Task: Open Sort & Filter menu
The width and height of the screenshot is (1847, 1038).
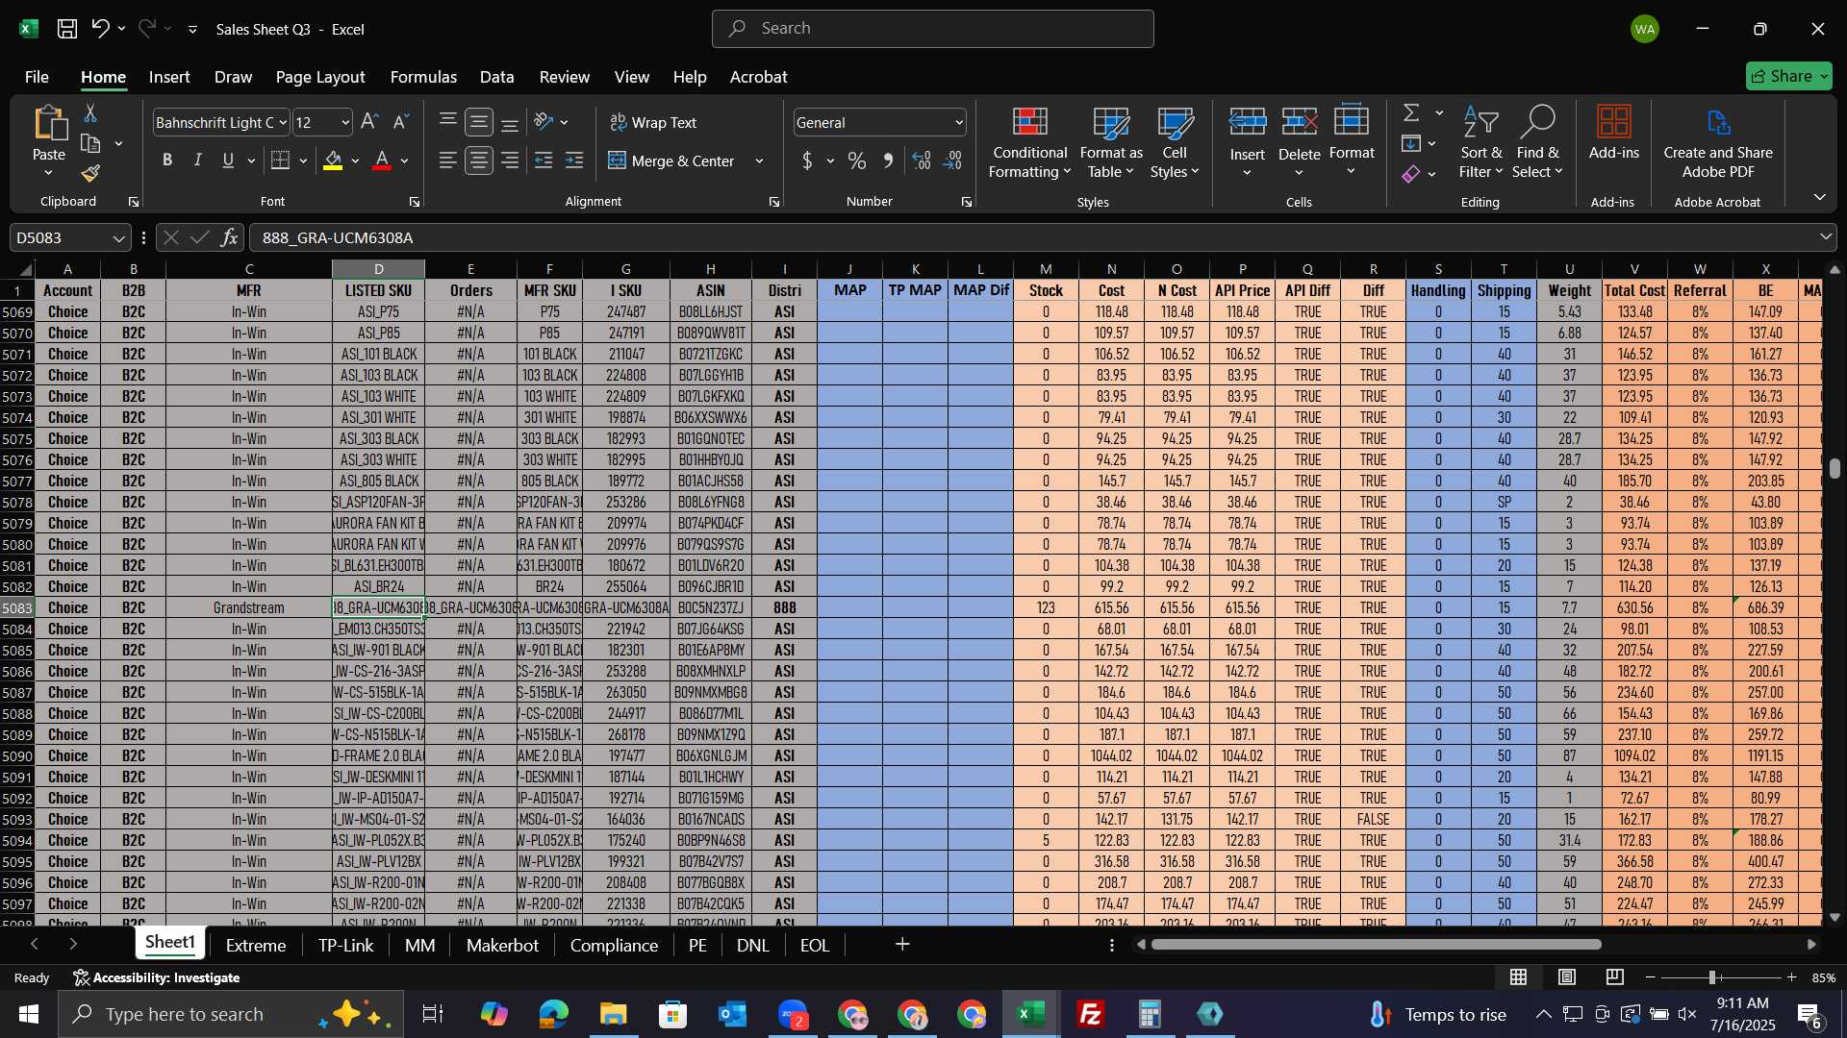Action: point(1480,142)
